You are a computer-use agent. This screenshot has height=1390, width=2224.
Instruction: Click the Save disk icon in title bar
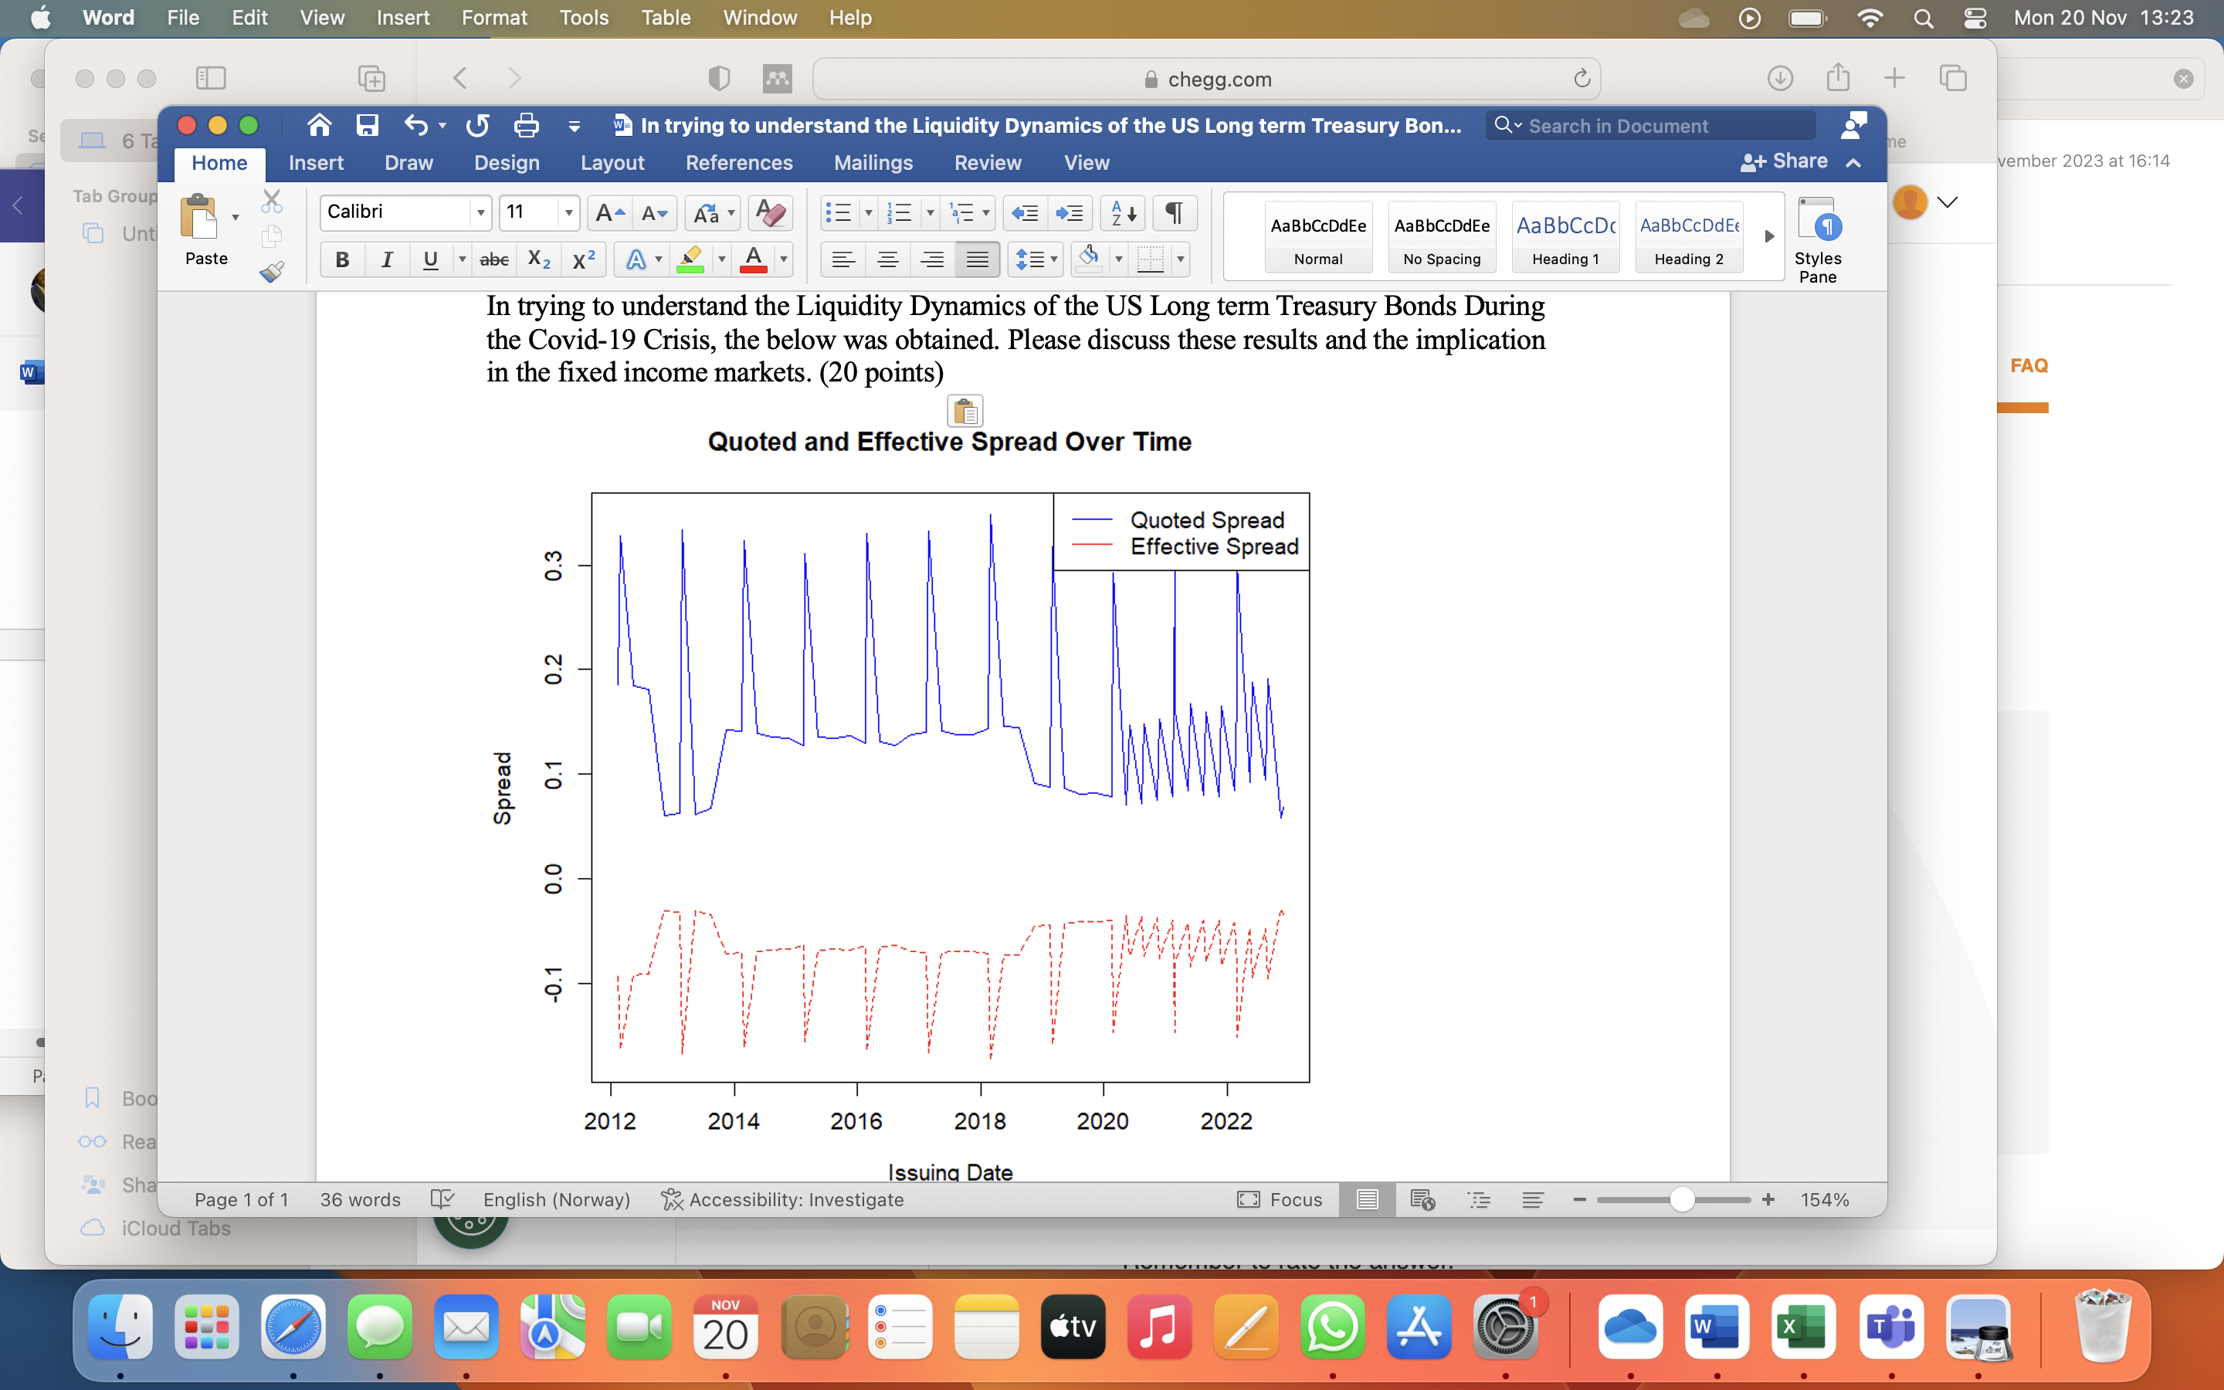pyautogui.click(x=368, y=125)
